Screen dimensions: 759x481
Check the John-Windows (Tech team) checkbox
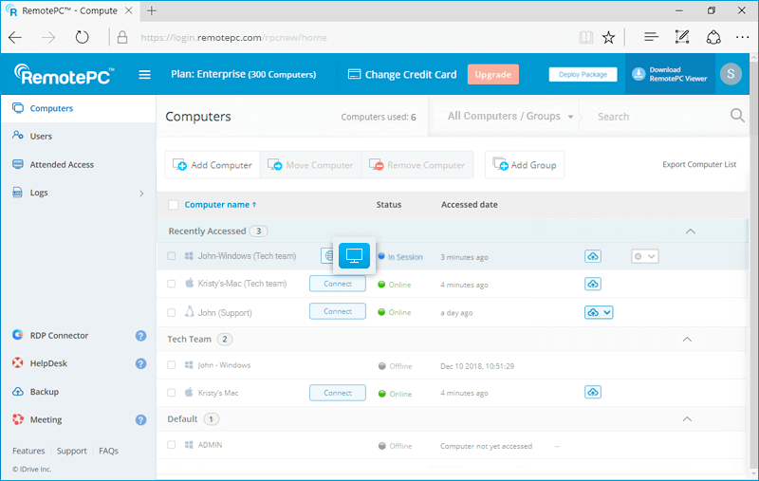(x=172, y=256)
